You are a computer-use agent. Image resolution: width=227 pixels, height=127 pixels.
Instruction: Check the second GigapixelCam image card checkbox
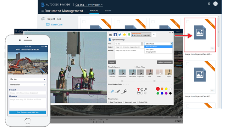click(x=188, y=64)
